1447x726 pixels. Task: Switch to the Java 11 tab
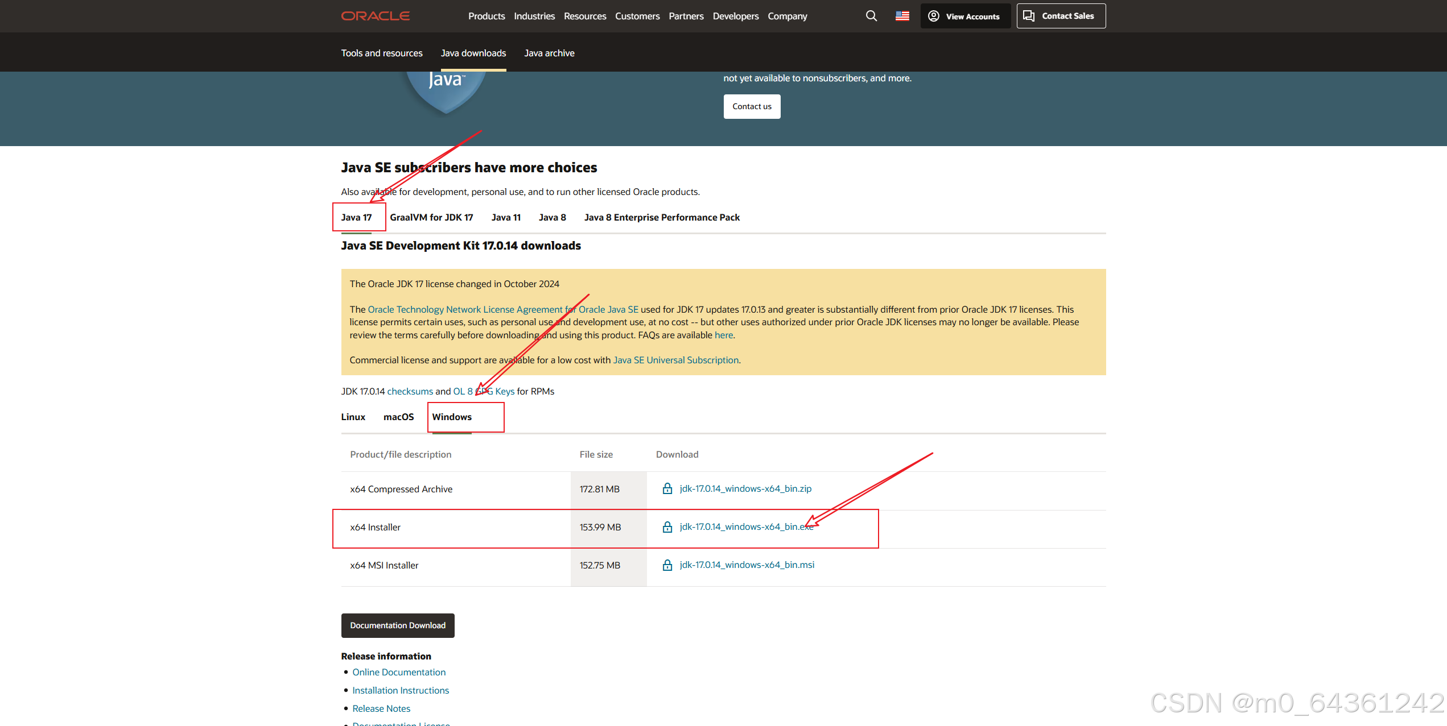[506, 217]
